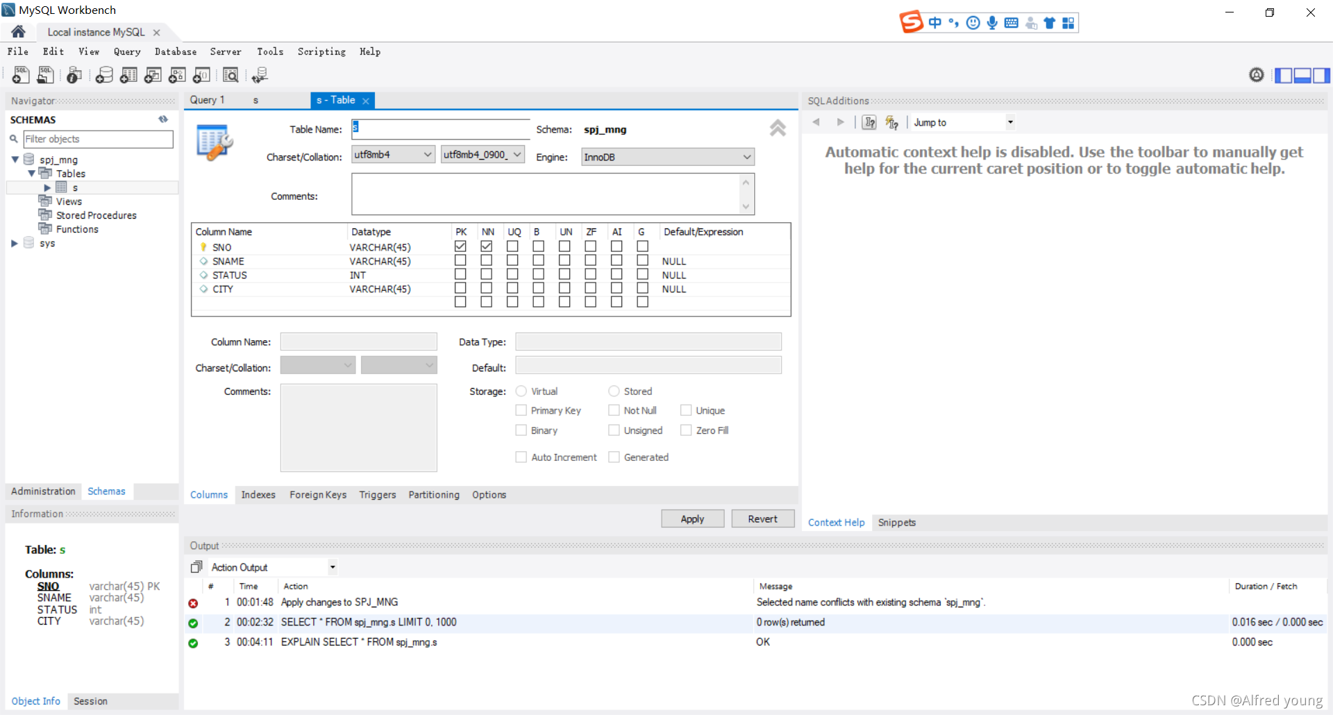The width and height of the screenshot is (1333, 715).
Task: Collapse the Tables tree node
Action: click(x=31, y=174)
